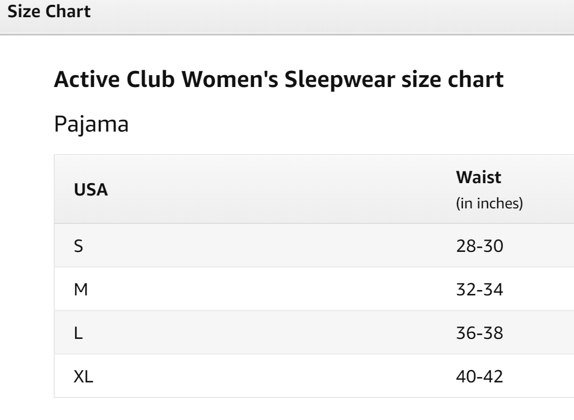Click the USA column header
The image size is (574, 420).
90,190
